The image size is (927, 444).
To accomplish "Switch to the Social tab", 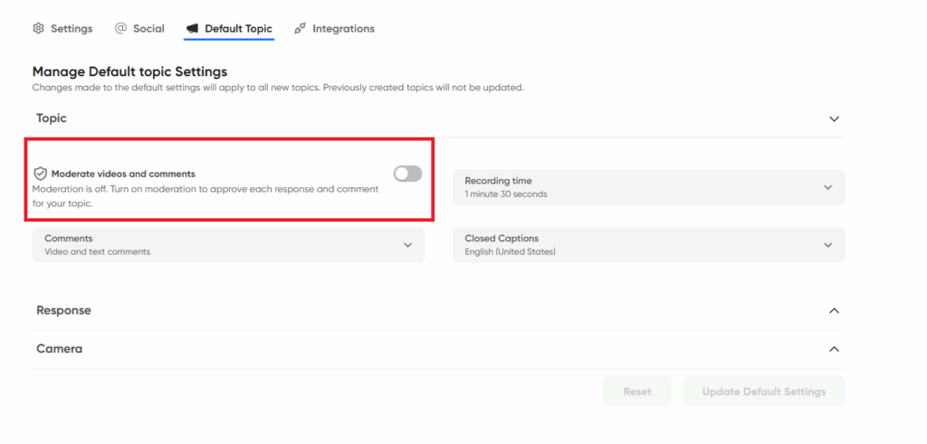I will [148, 29].
